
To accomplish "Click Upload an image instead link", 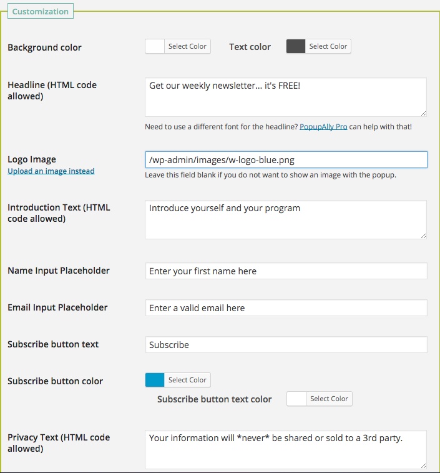I will pos(51,171).
